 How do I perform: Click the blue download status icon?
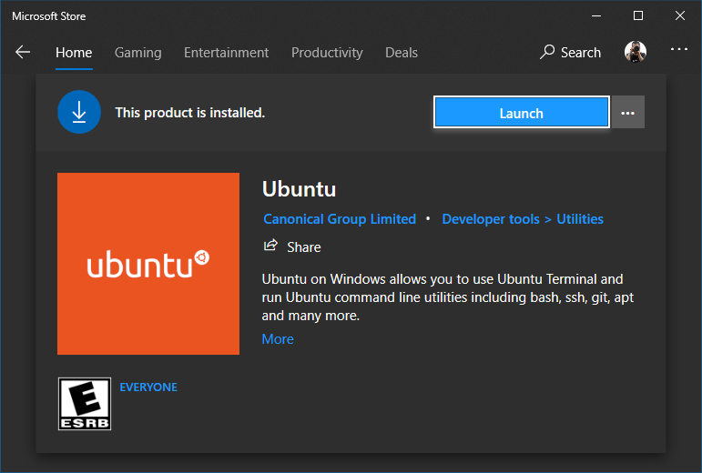coord(79,112)
